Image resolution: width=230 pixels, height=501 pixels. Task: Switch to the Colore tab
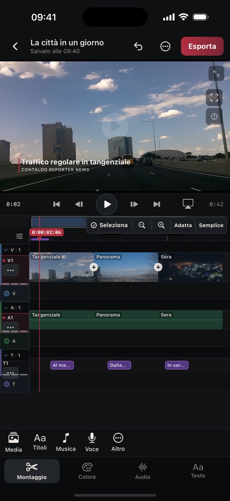pyautogui.click(x=87, y=471)
